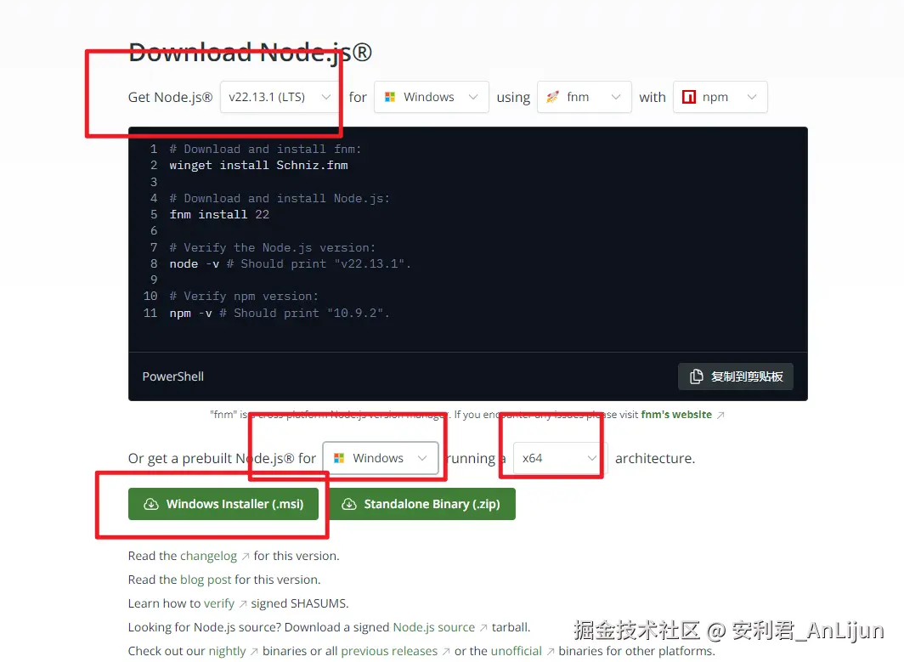Click the '# Verify npm version:' comment line
Screen dimensions: 904x662
pos(244,297)
